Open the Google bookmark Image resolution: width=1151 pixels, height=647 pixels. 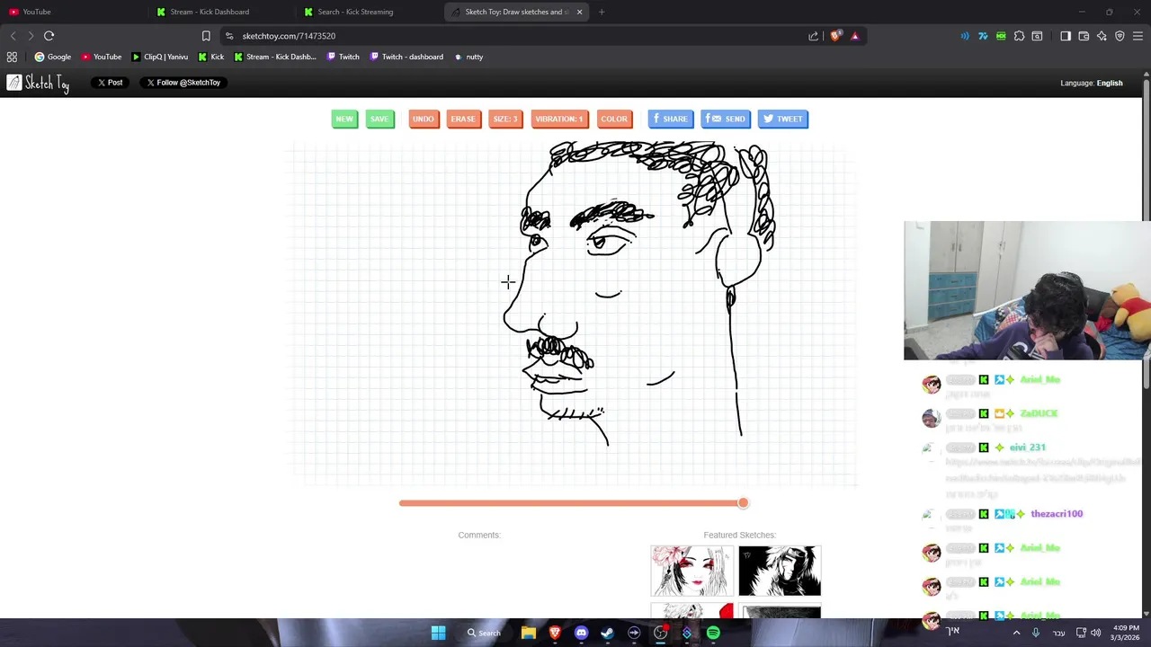[53, 57]
